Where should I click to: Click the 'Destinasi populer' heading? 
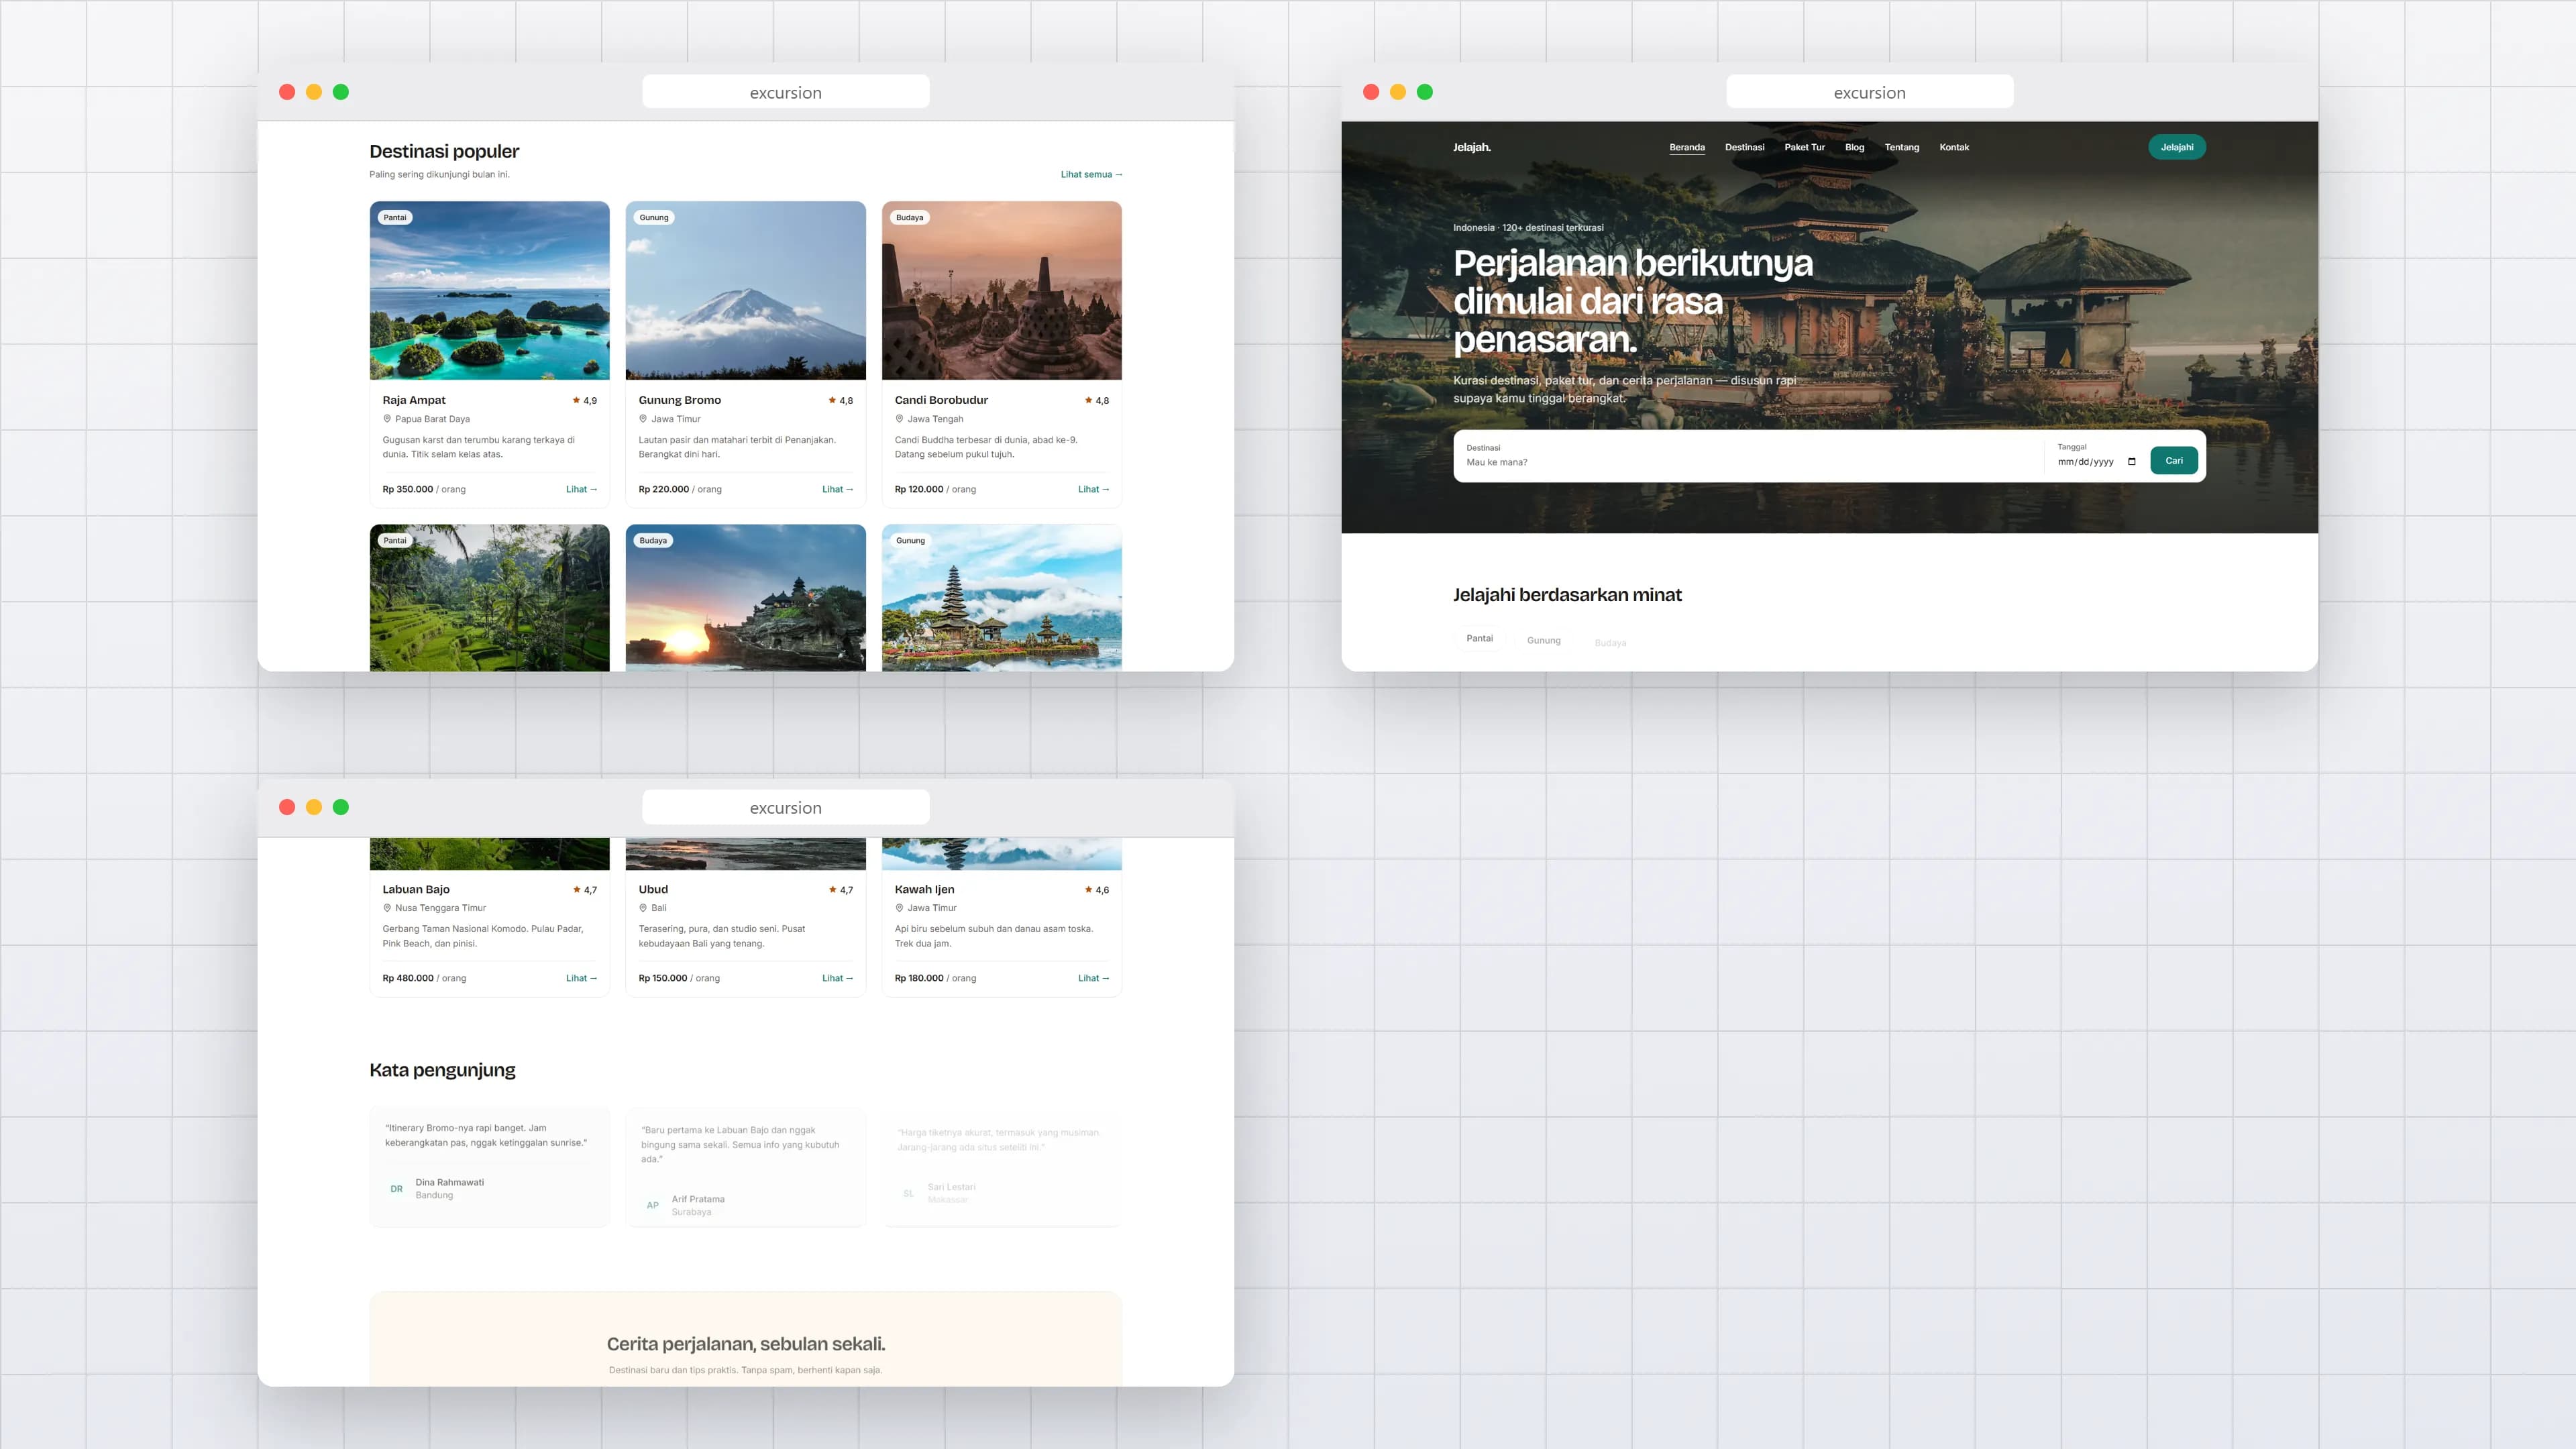coord(444,151)
